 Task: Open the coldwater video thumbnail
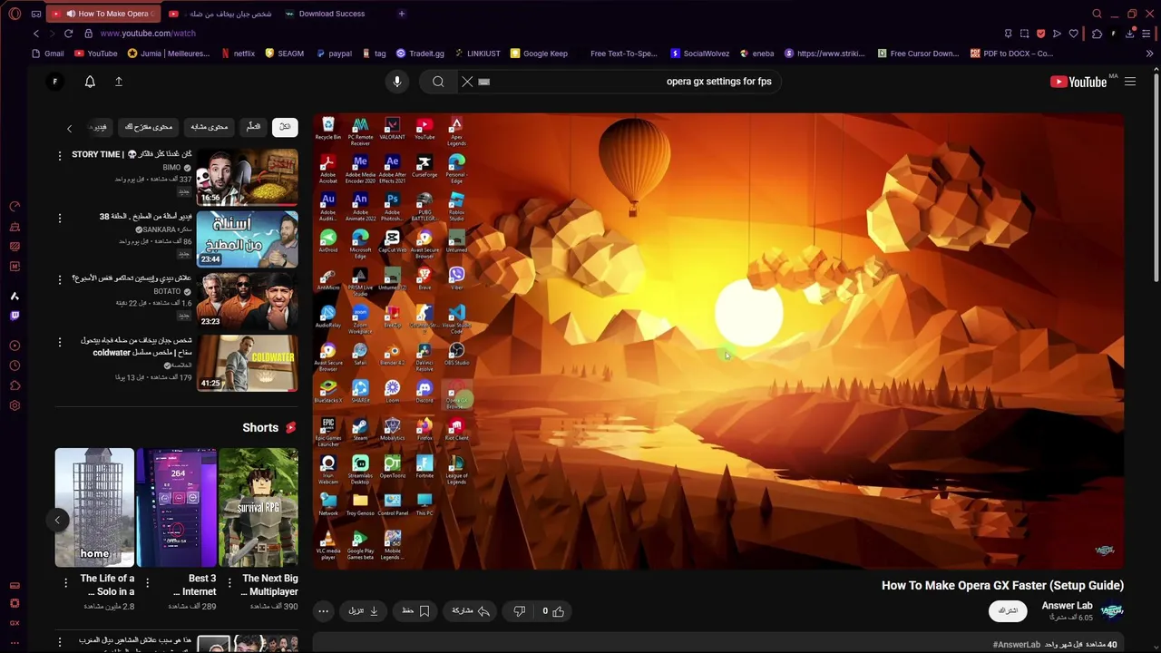(x=247, y=363)
